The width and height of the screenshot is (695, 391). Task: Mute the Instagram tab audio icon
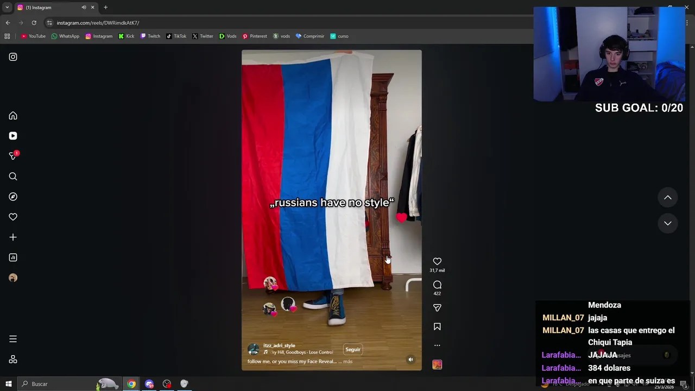(x=84, y=8)
